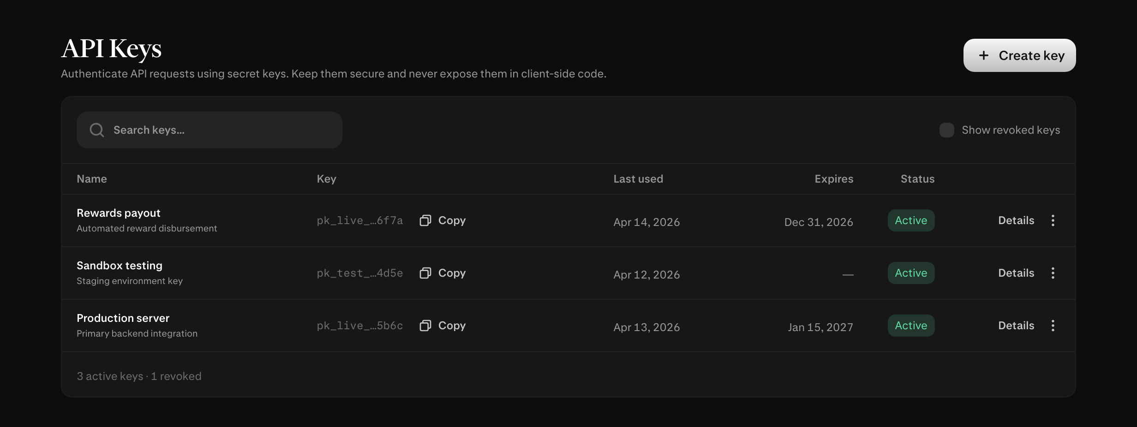1137x427 pixels.
Task: Click the Last used column header
Action: [x=638, y=179]
